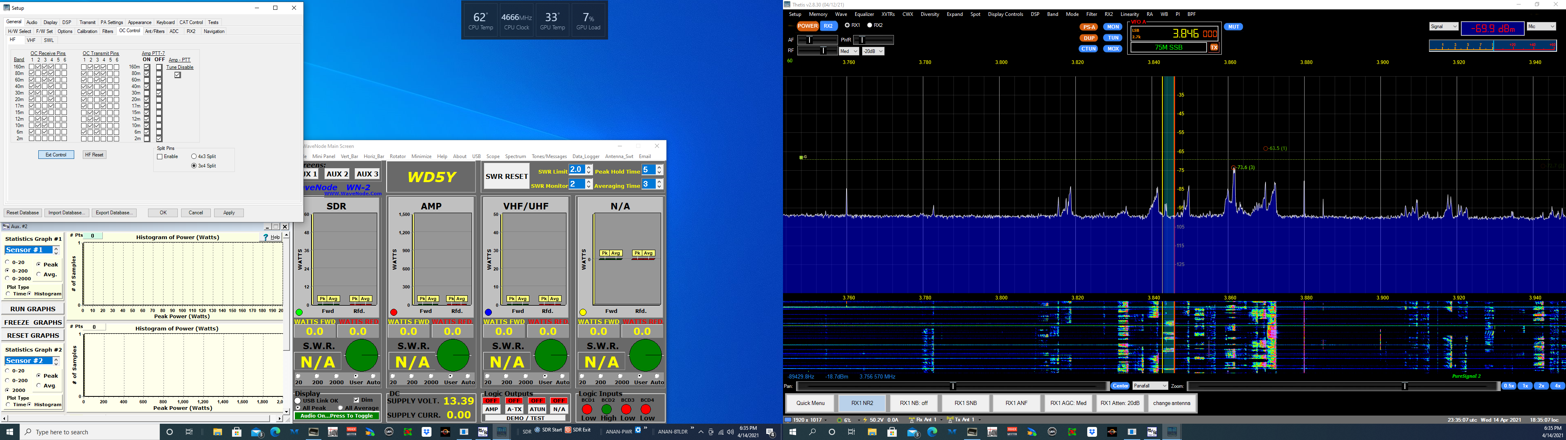Open Edge on right monitor taskbar
This screenshot has height=440, width=1566.
point(932,432)
